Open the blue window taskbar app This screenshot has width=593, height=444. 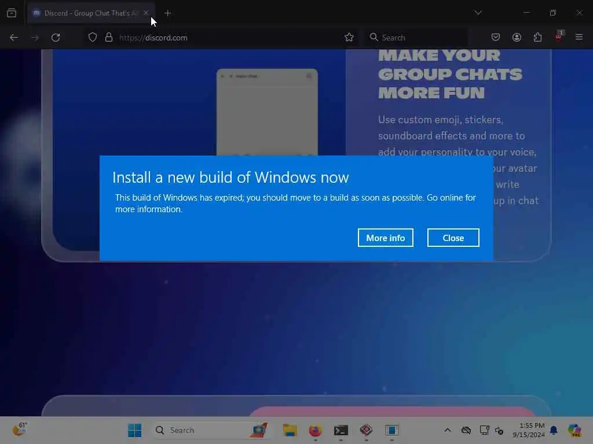pos(392,430)
